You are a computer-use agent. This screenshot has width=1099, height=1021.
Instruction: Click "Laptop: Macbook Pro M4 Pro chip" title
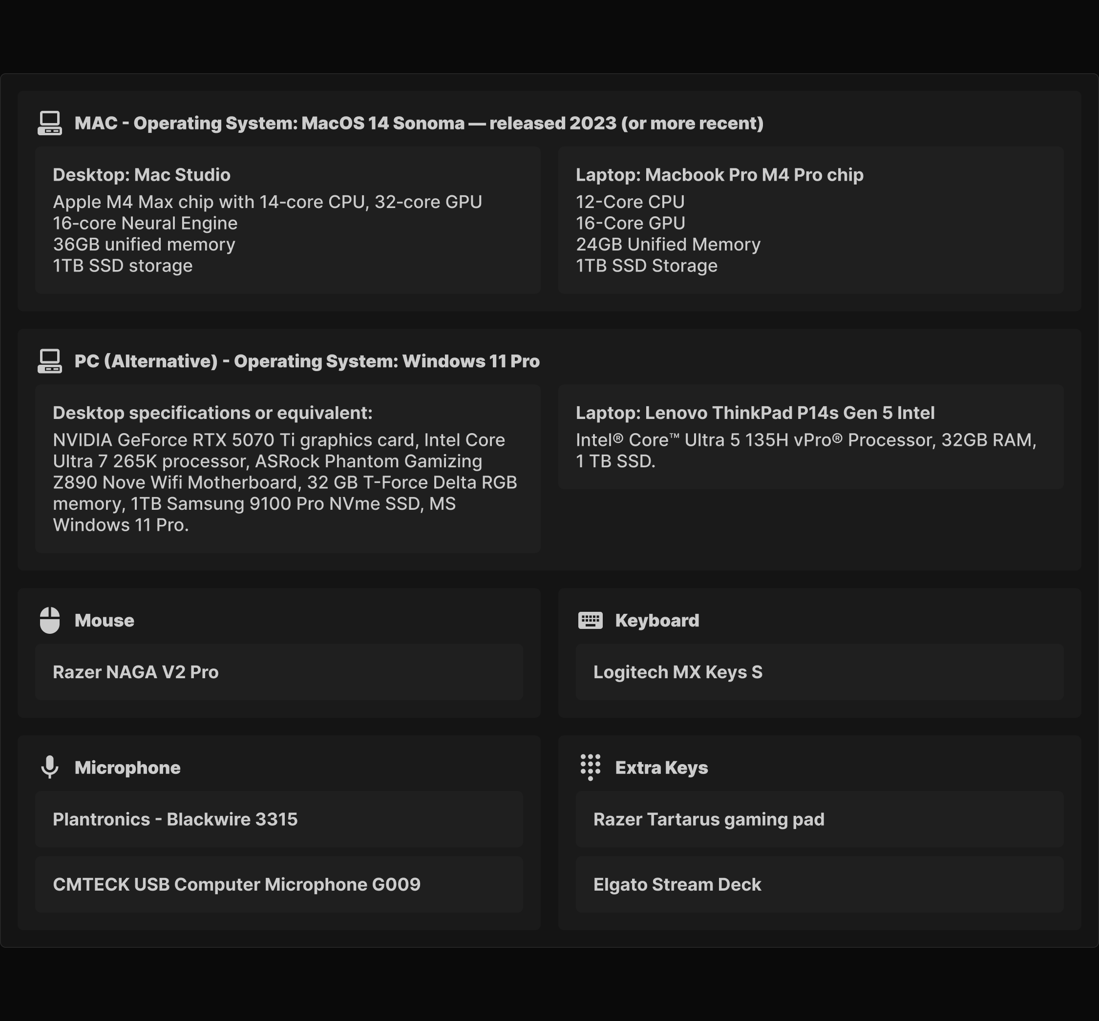pyautogui.click(x=719, y=175)
